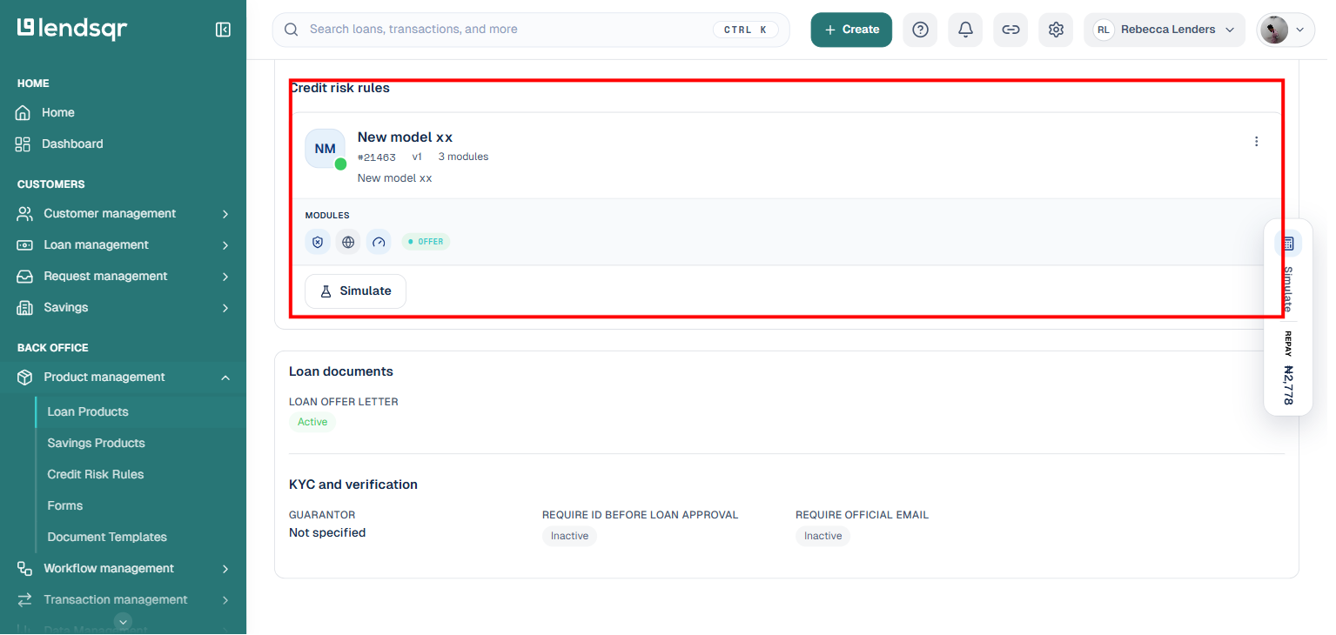Image resolution: width=1336 pixels, height=635 pixels.
Task: Open the three-dot menu for New model xx
Action: pos(1256,142)
